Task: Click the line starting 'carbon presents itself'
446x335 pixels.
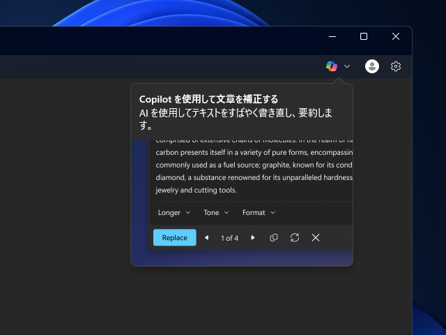Action: [254, 153]
